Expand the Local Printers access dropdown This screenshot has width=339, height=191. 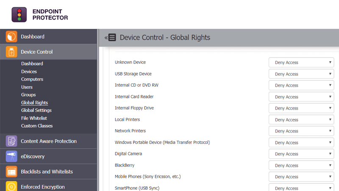click(x=301, y=120)
